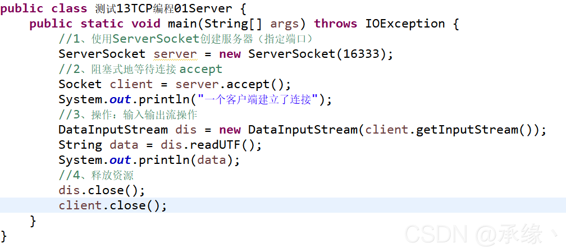Click the highlighted client.close() line
This screenshot has width=566, height=252.
283,205
